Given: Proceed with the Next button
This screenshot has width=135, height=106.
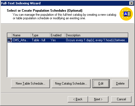Looking at the screenshot, I should [x=98, y=99].
